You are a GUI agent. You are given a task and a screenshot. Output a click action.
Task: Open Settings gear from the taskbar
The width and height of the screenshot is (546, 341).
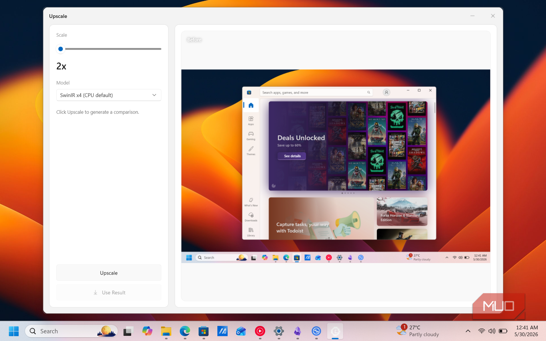[x=279, y=331]
